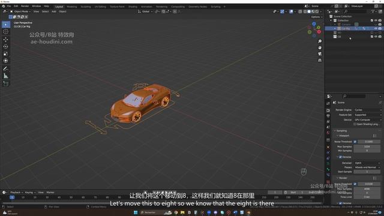Select the Select Box tool
The width and height of the screenshot is (384, 216).
pyautogui.click(x=6, y=25)
